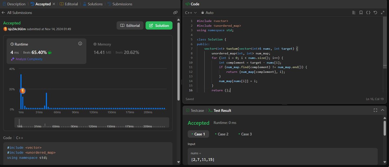
Task: Click the sparkle icon before Analyze Complexity
Action: pos(13,59)
